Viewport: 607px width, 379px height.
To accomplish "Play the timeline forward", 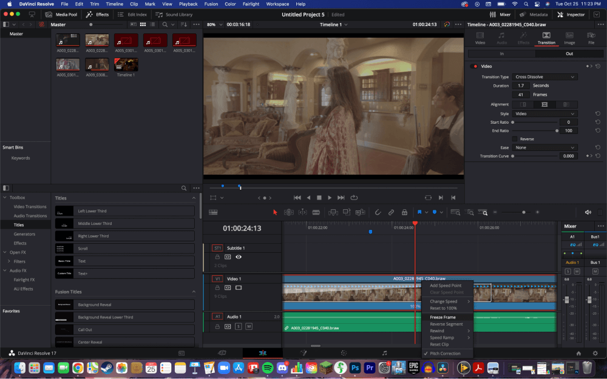I will [x=330, y=198].
